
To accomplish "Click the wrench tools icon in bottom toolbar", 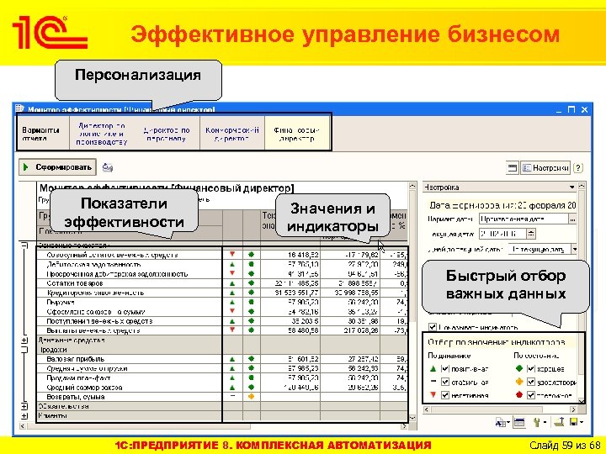I will 537,422.
